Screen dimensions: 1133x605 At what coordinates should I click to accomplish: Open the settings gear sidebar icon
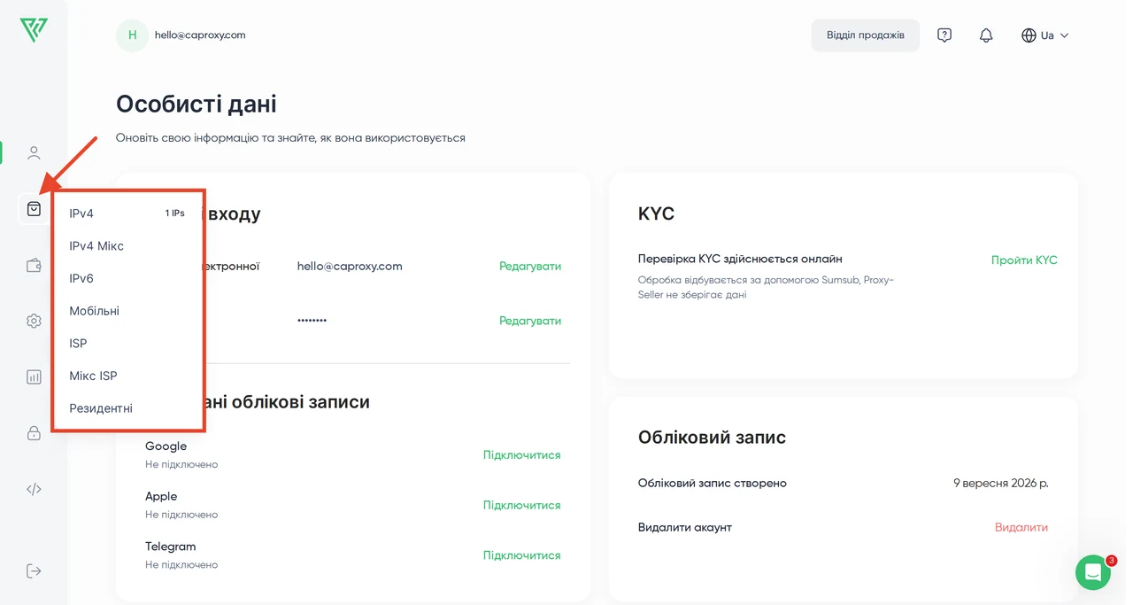coord(34,321)
